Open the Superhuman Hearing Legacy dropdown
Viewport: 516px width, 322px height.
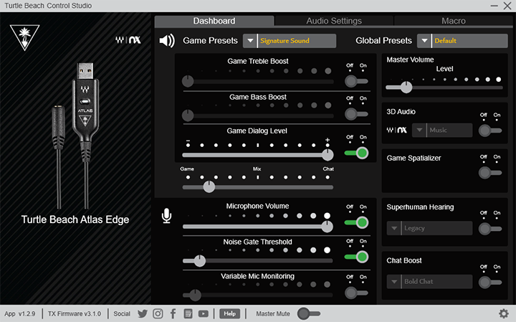(x=430, y=228)
